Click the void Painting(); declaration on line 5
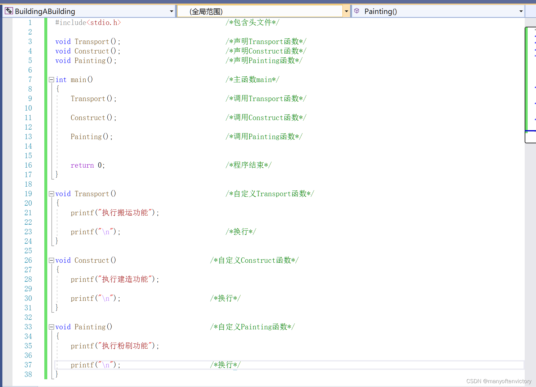 86,61
